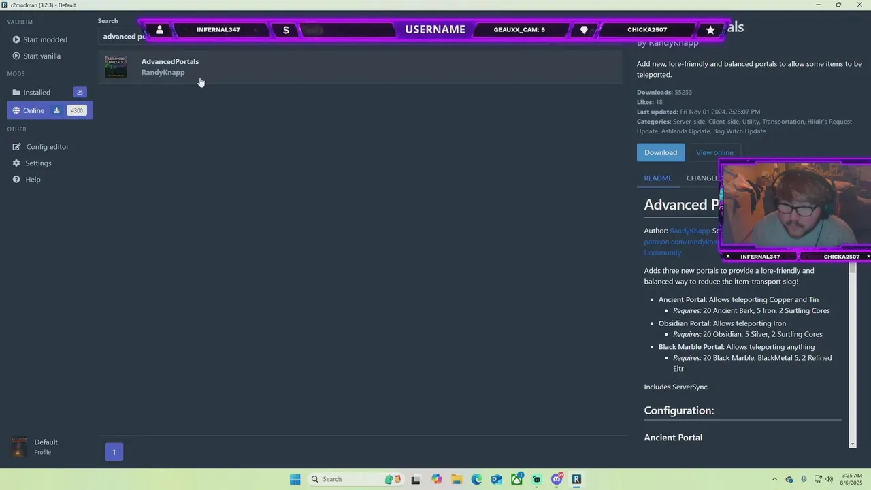Image resolution: width=871 pixels, height=490 pixels.
Task: Switch to the README tab
Action: pos(658,178)
